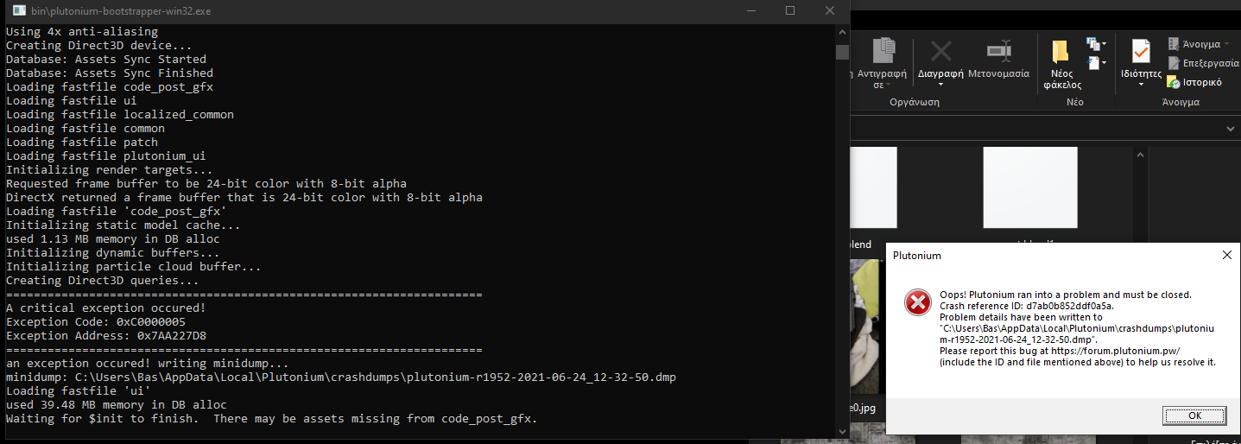The width and height of the screenshot is (1241, 444).
Task: Open the easy access dropdown in Explorer ribbon
Action: tap(1097, 63)
